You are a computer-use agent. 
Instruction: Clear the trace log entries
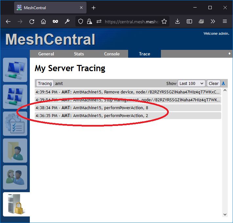point(213,83)
